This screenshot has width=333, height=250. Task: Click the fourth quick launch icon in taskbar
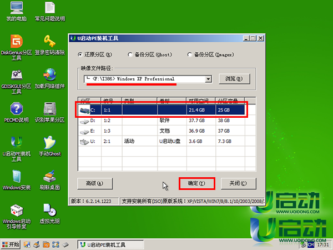click(56, 244)
